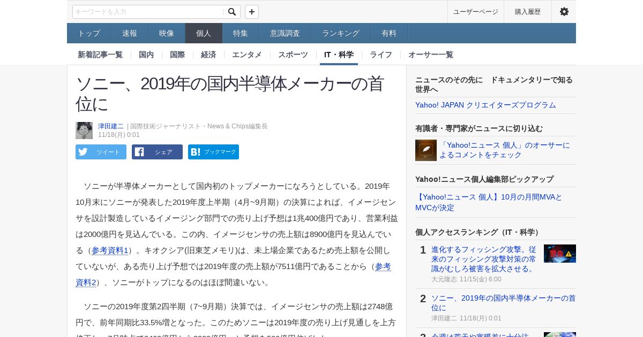Open Yahoo! JAPAN クリエイターズプログラム link
This screenshot has width=643, height=337.
click(485, 105)
